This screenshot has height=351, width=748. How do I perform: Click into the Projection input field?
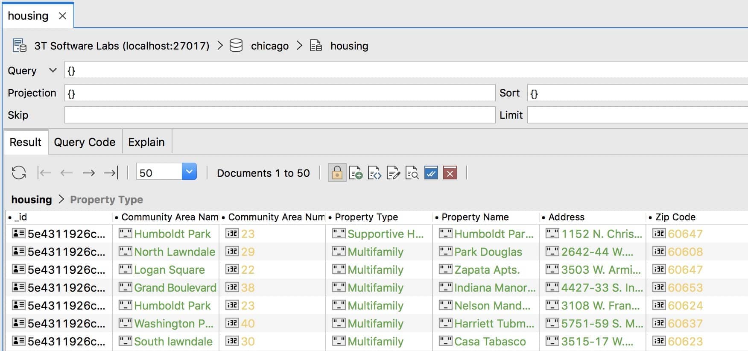[x=280, y=93]
